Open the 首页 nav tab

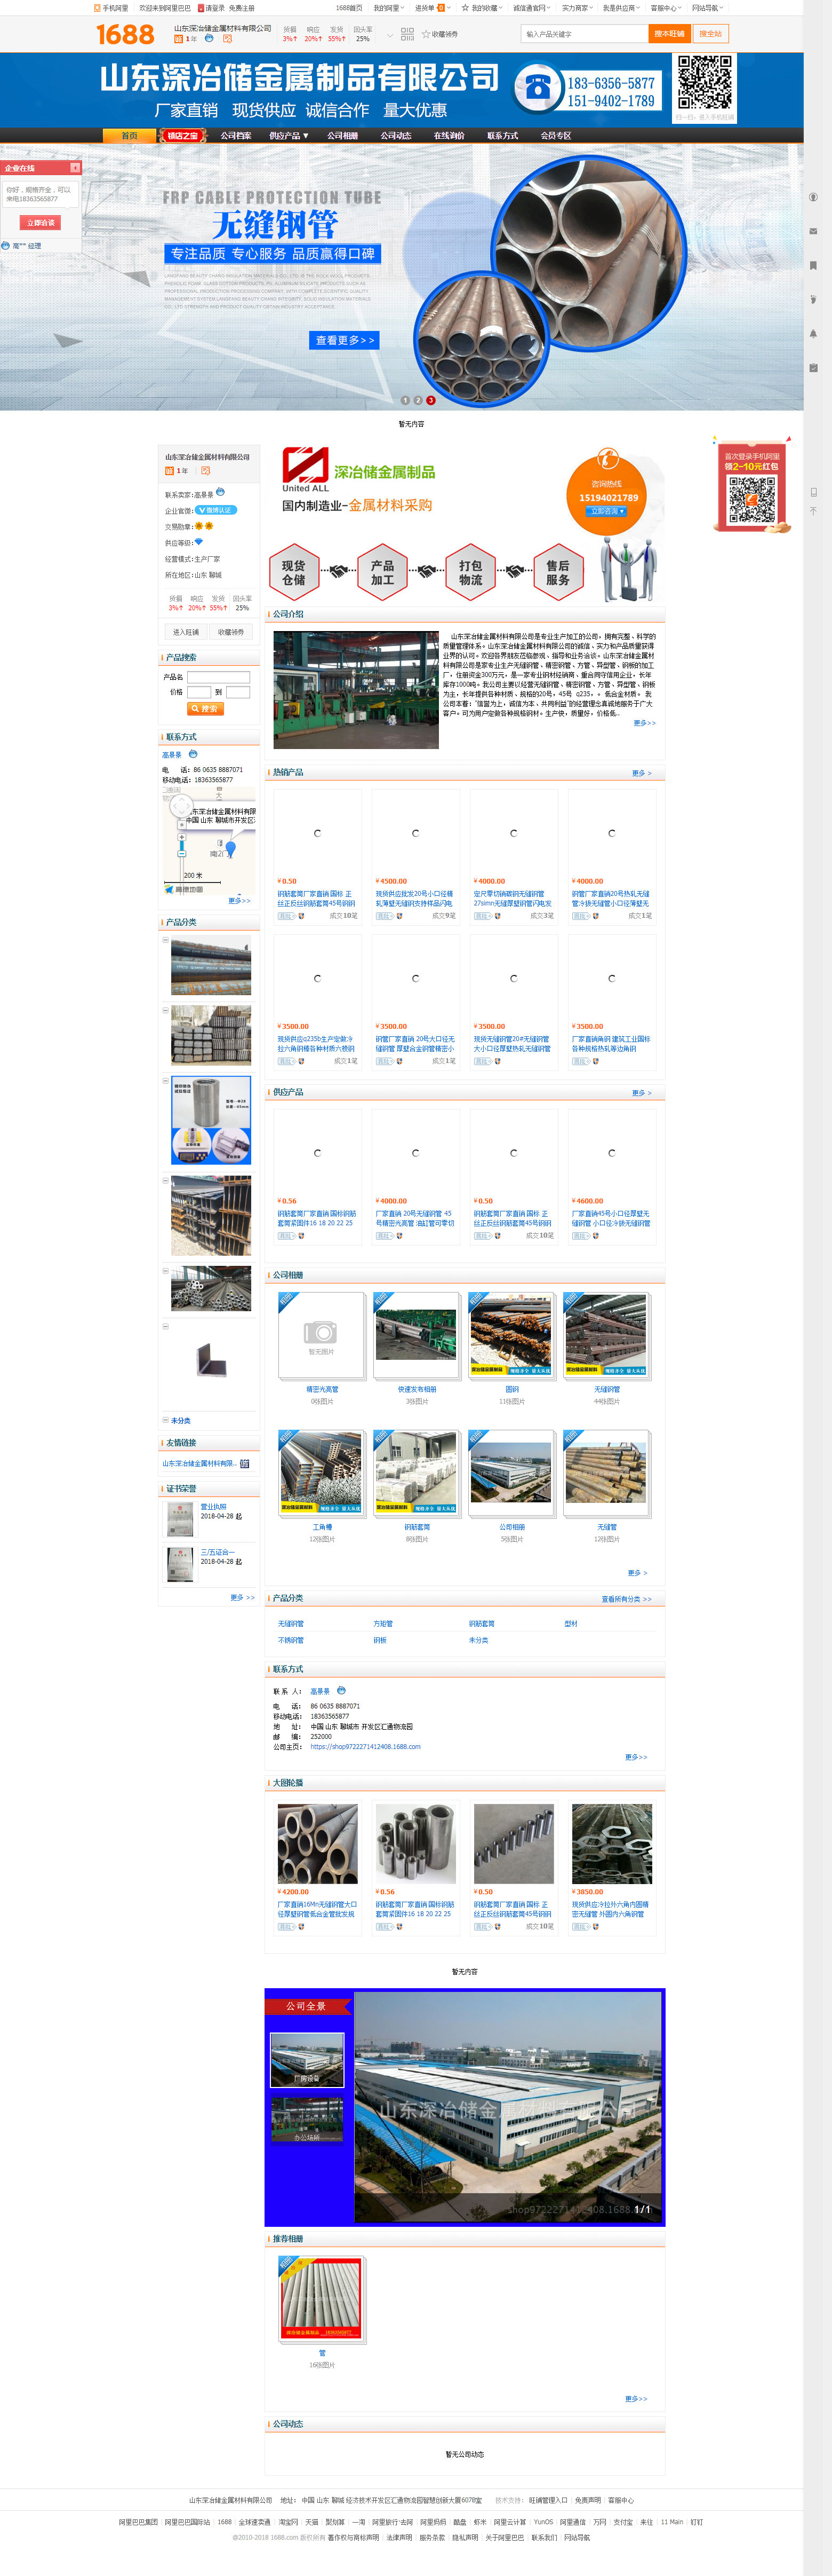[130, 135]
